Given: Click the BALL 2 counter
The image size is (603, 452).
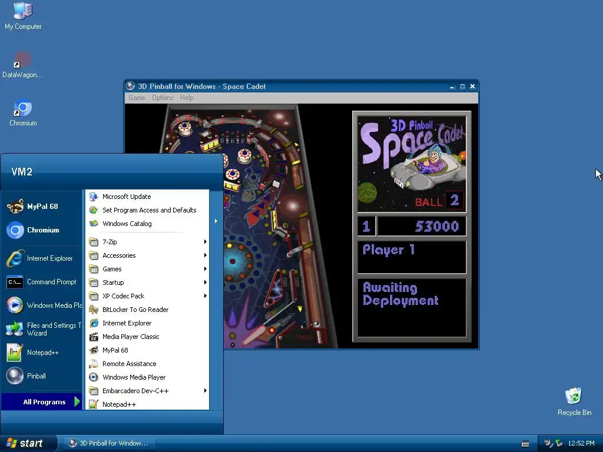Looking at the screenshot, I should [439, 201].
